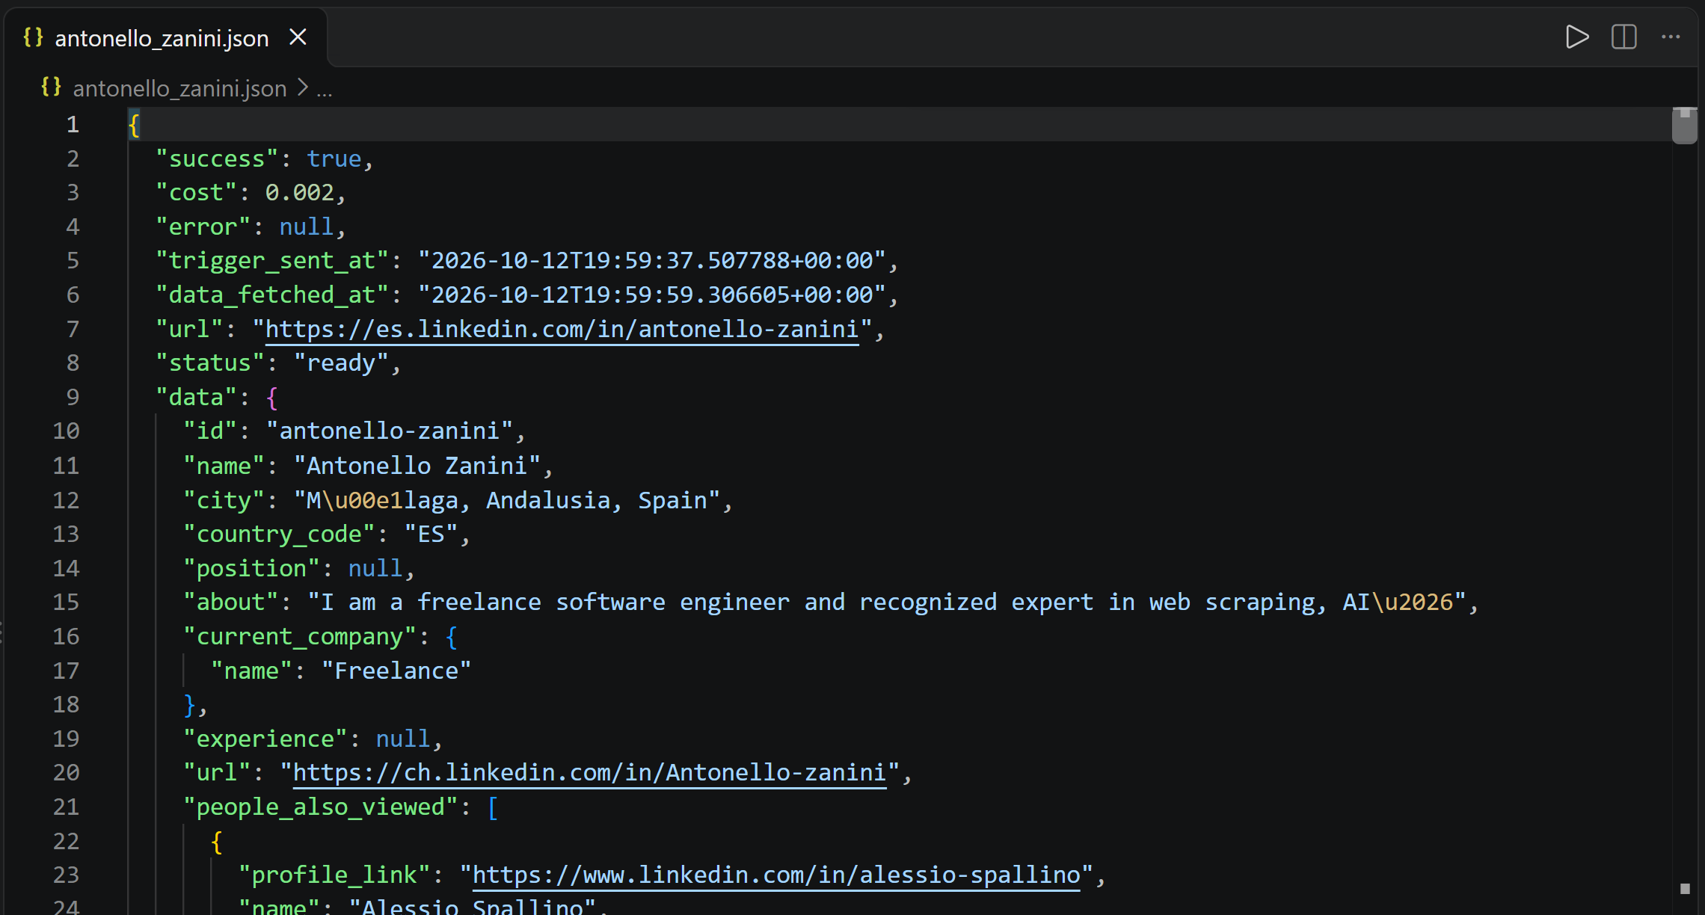Click the "current_company" key
Viewport: 1705px width, 915px height.
[x=300, y=636]
